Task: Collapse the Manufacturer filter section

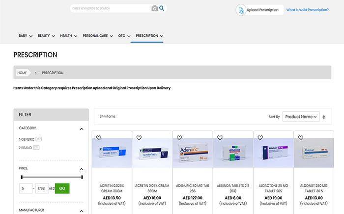Action: tap(82, 211)
